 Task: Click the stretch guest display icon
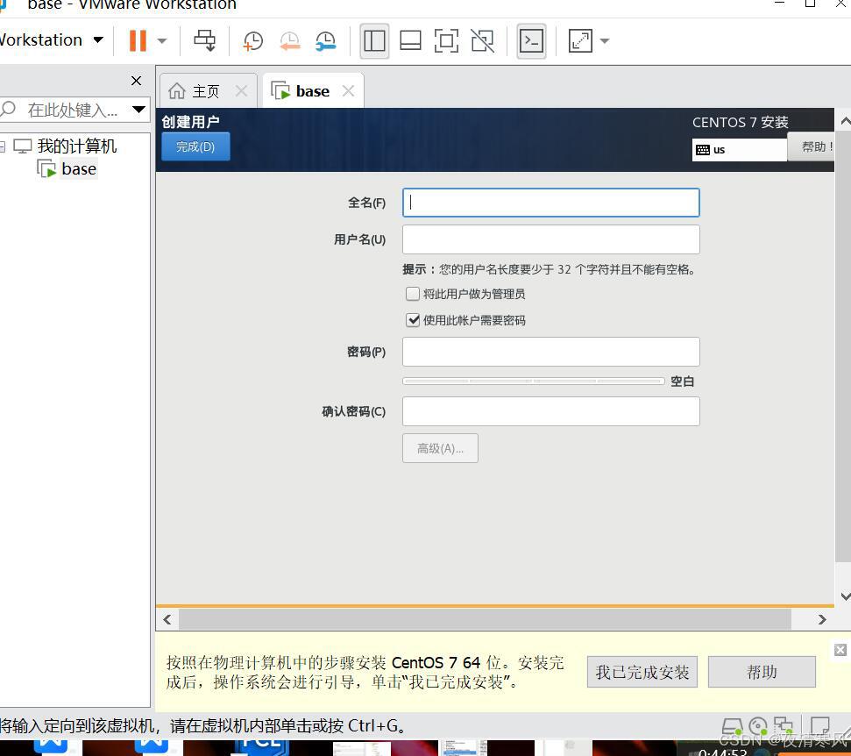coord(580,40)
